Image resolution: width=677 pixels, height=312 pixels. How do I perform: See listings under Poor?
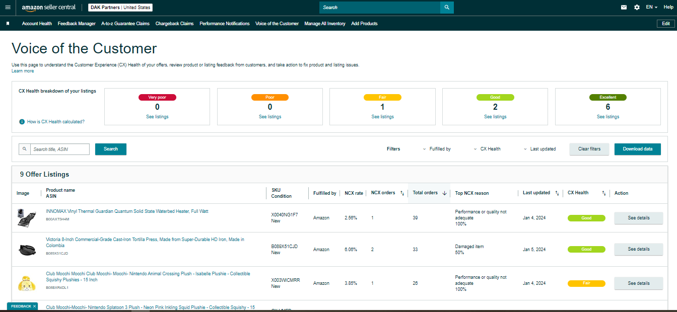(x=270, y=117)
